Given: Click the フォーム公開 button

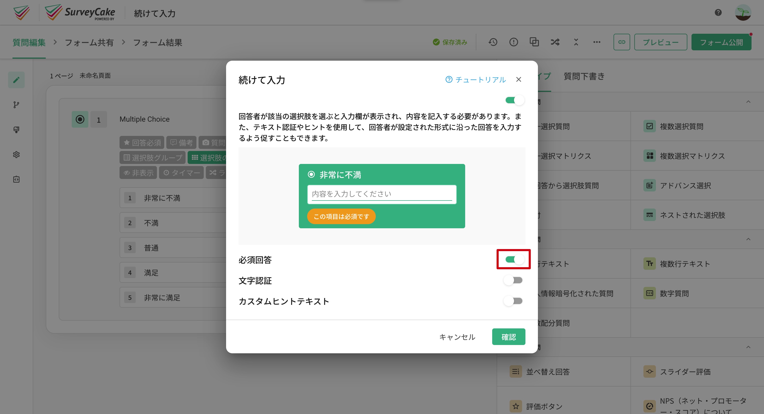Looking at the screenshot, I should pos(721,42).
